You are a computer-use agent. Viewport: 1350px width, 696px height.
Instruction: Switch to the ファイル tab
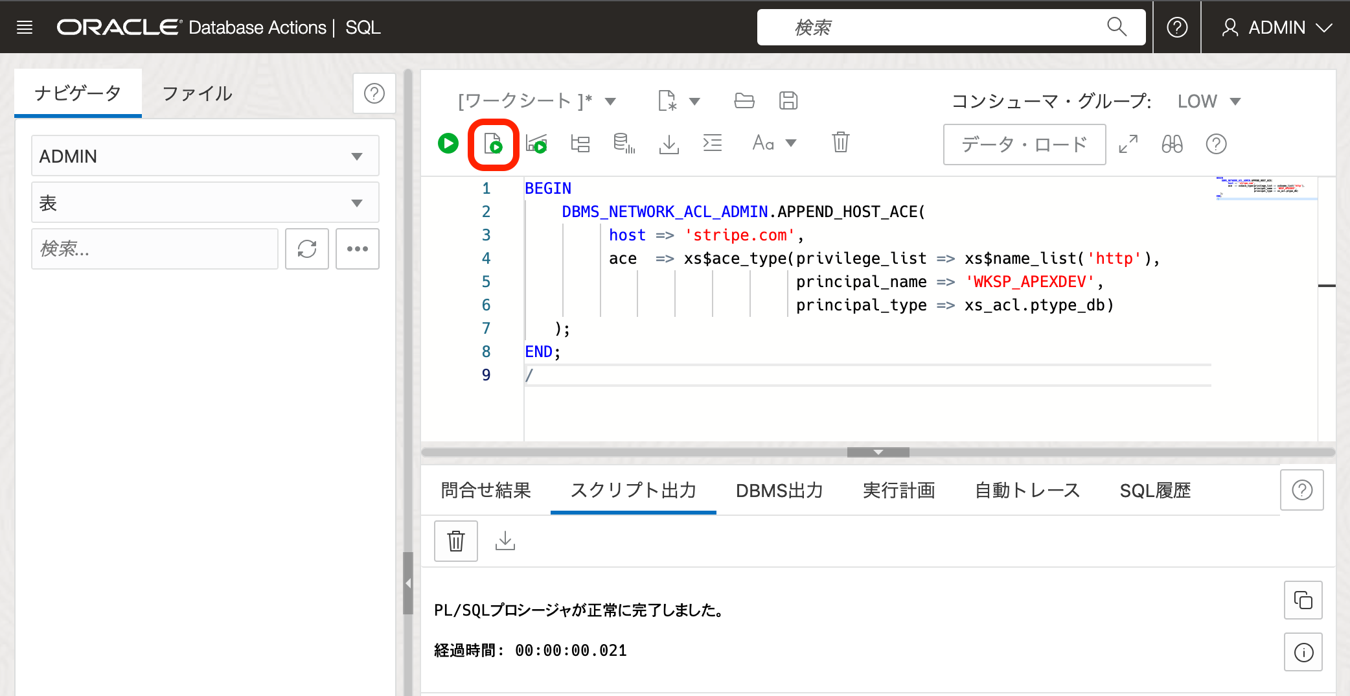(x=197, y=93)
